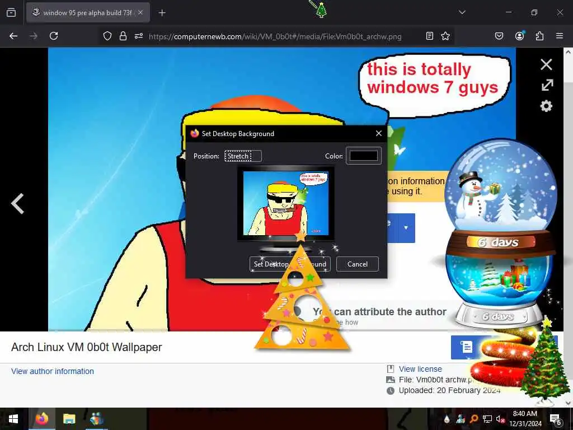573x430 pixels.
Task: Expand the list all tabs chevron
Action: (x=462, y=12)
